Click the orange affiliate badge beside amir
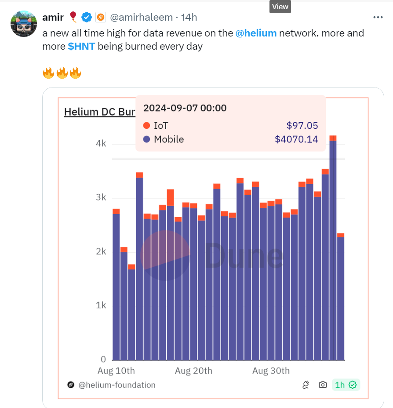This screenshot has width=393, height=408. (x=100, y=17)
